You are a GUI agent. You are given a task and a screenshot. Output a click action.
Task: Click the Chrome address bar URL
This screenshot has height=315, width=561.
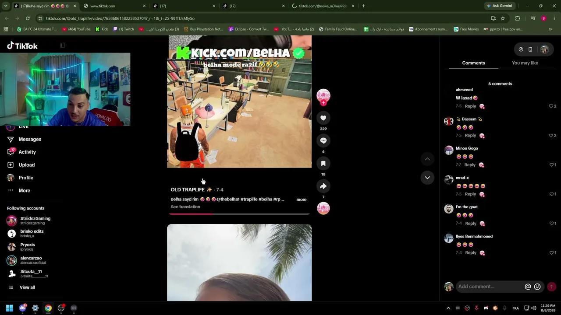120,18
